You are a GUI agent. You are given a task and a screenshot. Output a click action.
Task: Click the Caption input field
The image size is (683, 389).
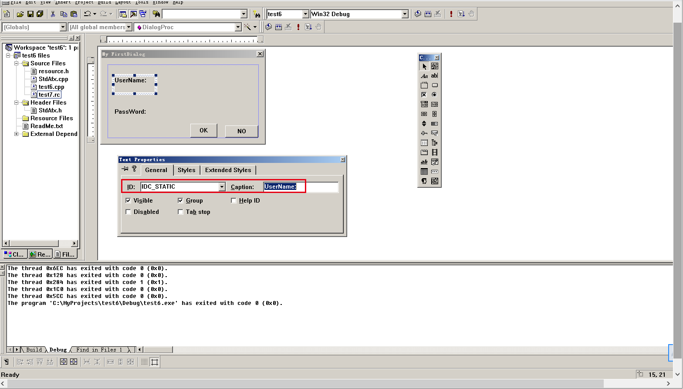[x=301, y=187]
